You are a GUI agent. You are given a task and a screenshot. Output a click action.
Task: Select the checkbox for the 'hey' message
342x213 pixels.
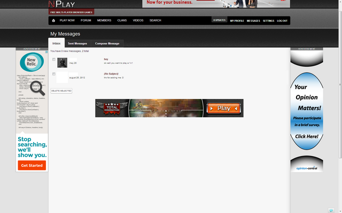point(54,59)
